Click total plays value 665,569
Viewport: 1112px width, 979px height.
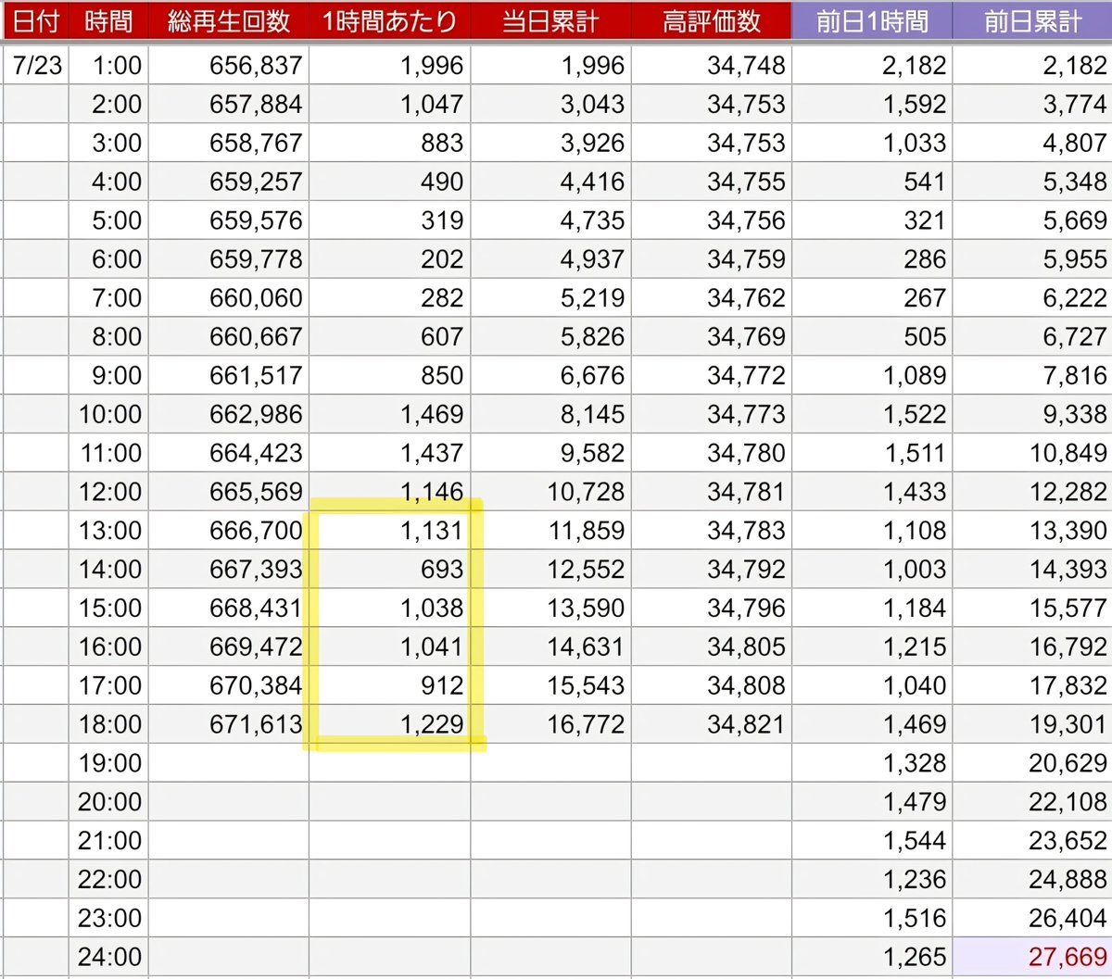point(229,492)
